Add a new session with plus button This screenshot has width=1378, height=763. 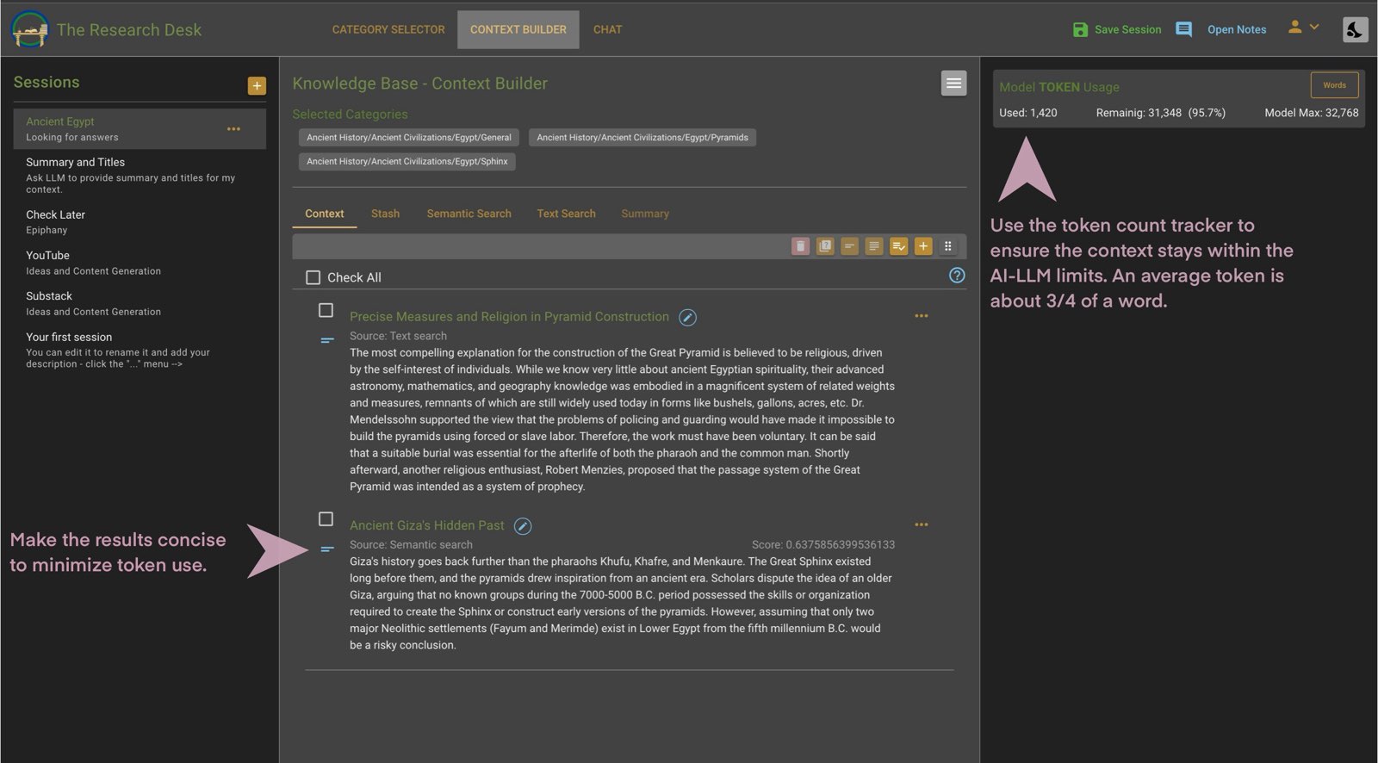point(257,85)
